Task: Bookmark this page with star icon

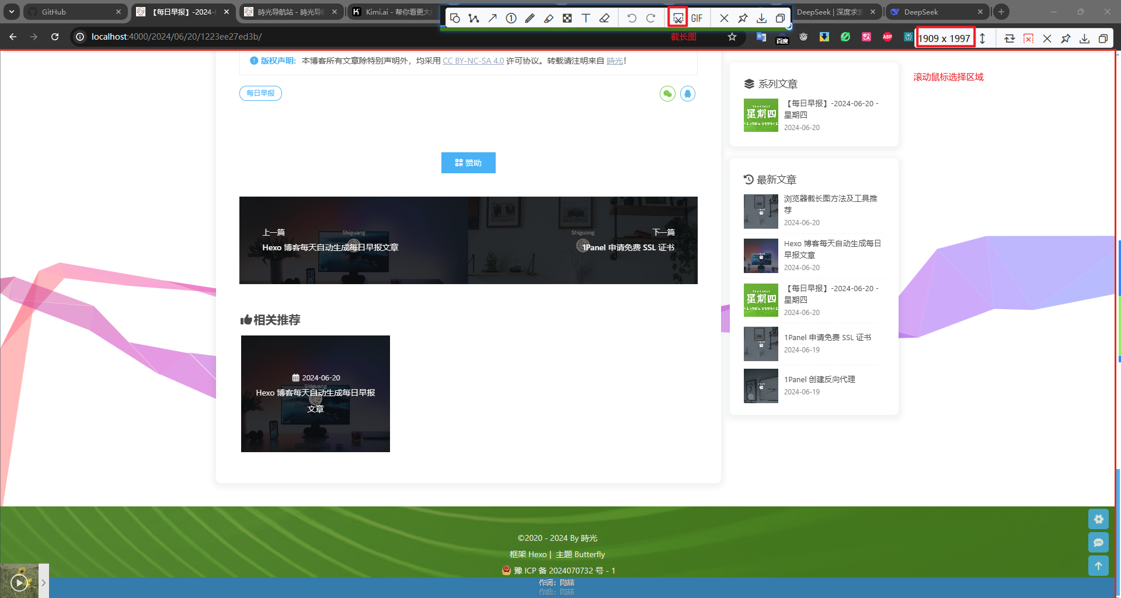Action: tap(732, 37)
